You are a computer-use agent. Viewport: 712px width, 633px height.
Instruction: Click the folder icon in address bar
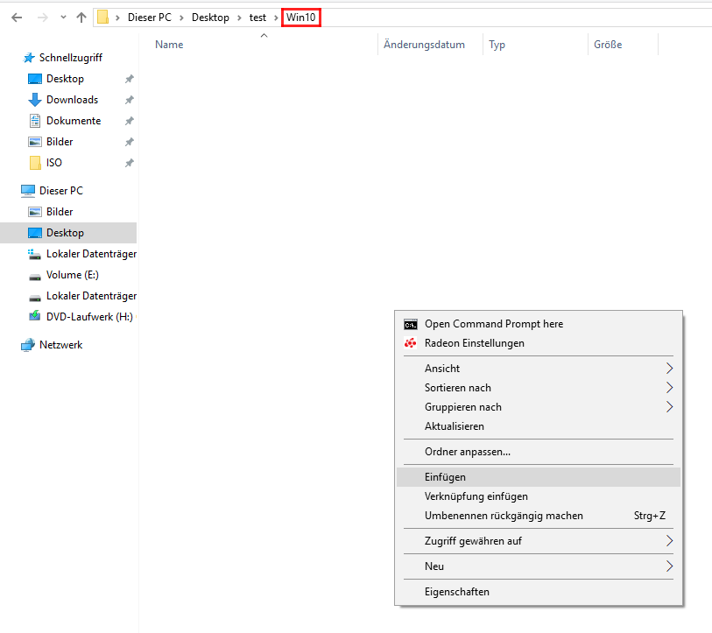pyautogui.click(x=103, y=18)
